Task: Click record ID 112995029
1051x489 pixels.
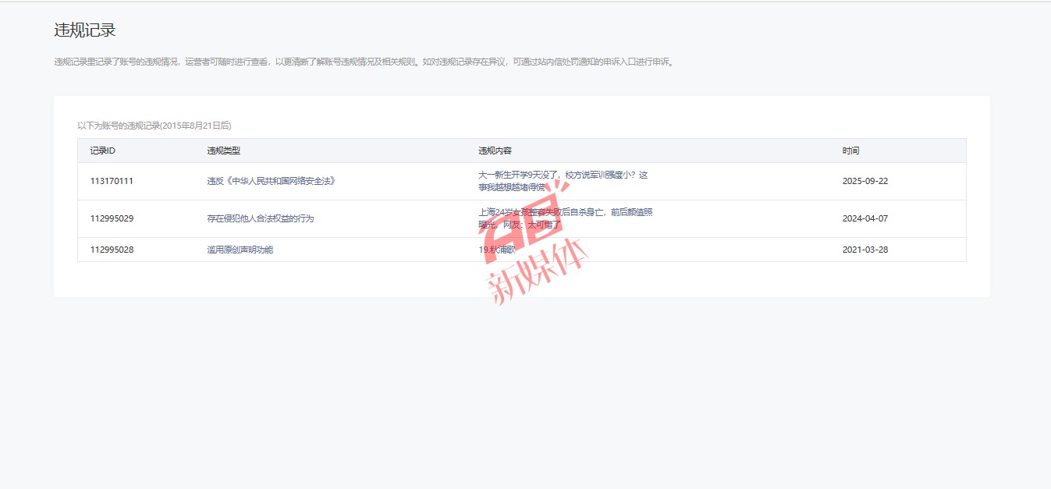Action: (112, 218)
